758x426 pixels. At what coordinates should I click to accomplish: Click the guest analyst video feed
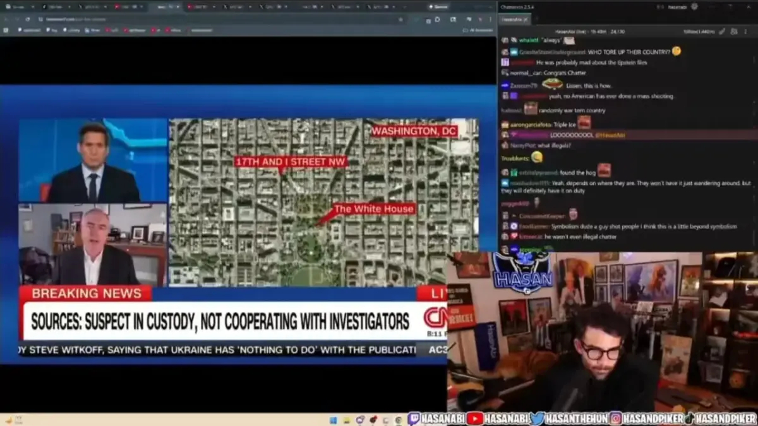93,244
